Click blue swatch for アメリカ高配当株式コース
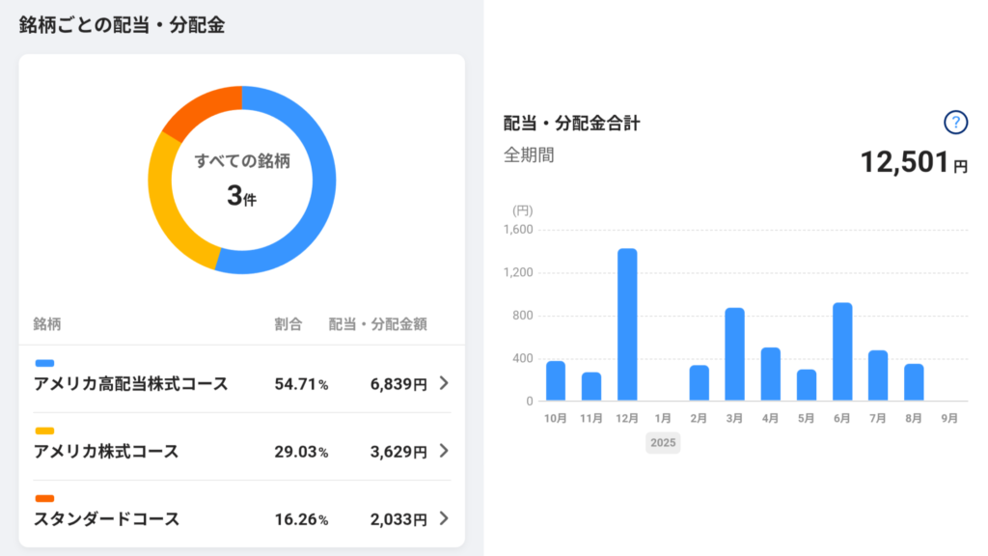 [x=44, y=364]
